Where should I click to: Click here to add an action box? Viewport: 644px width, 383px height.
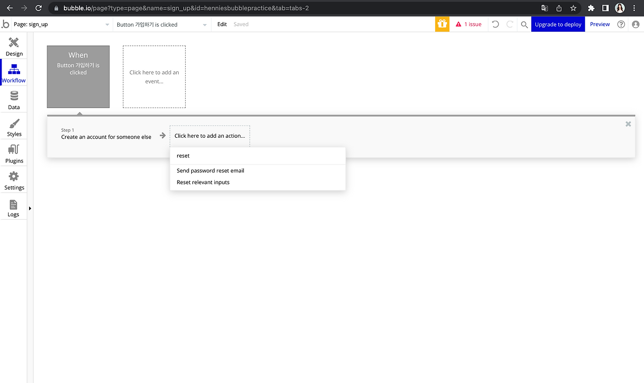210,136
